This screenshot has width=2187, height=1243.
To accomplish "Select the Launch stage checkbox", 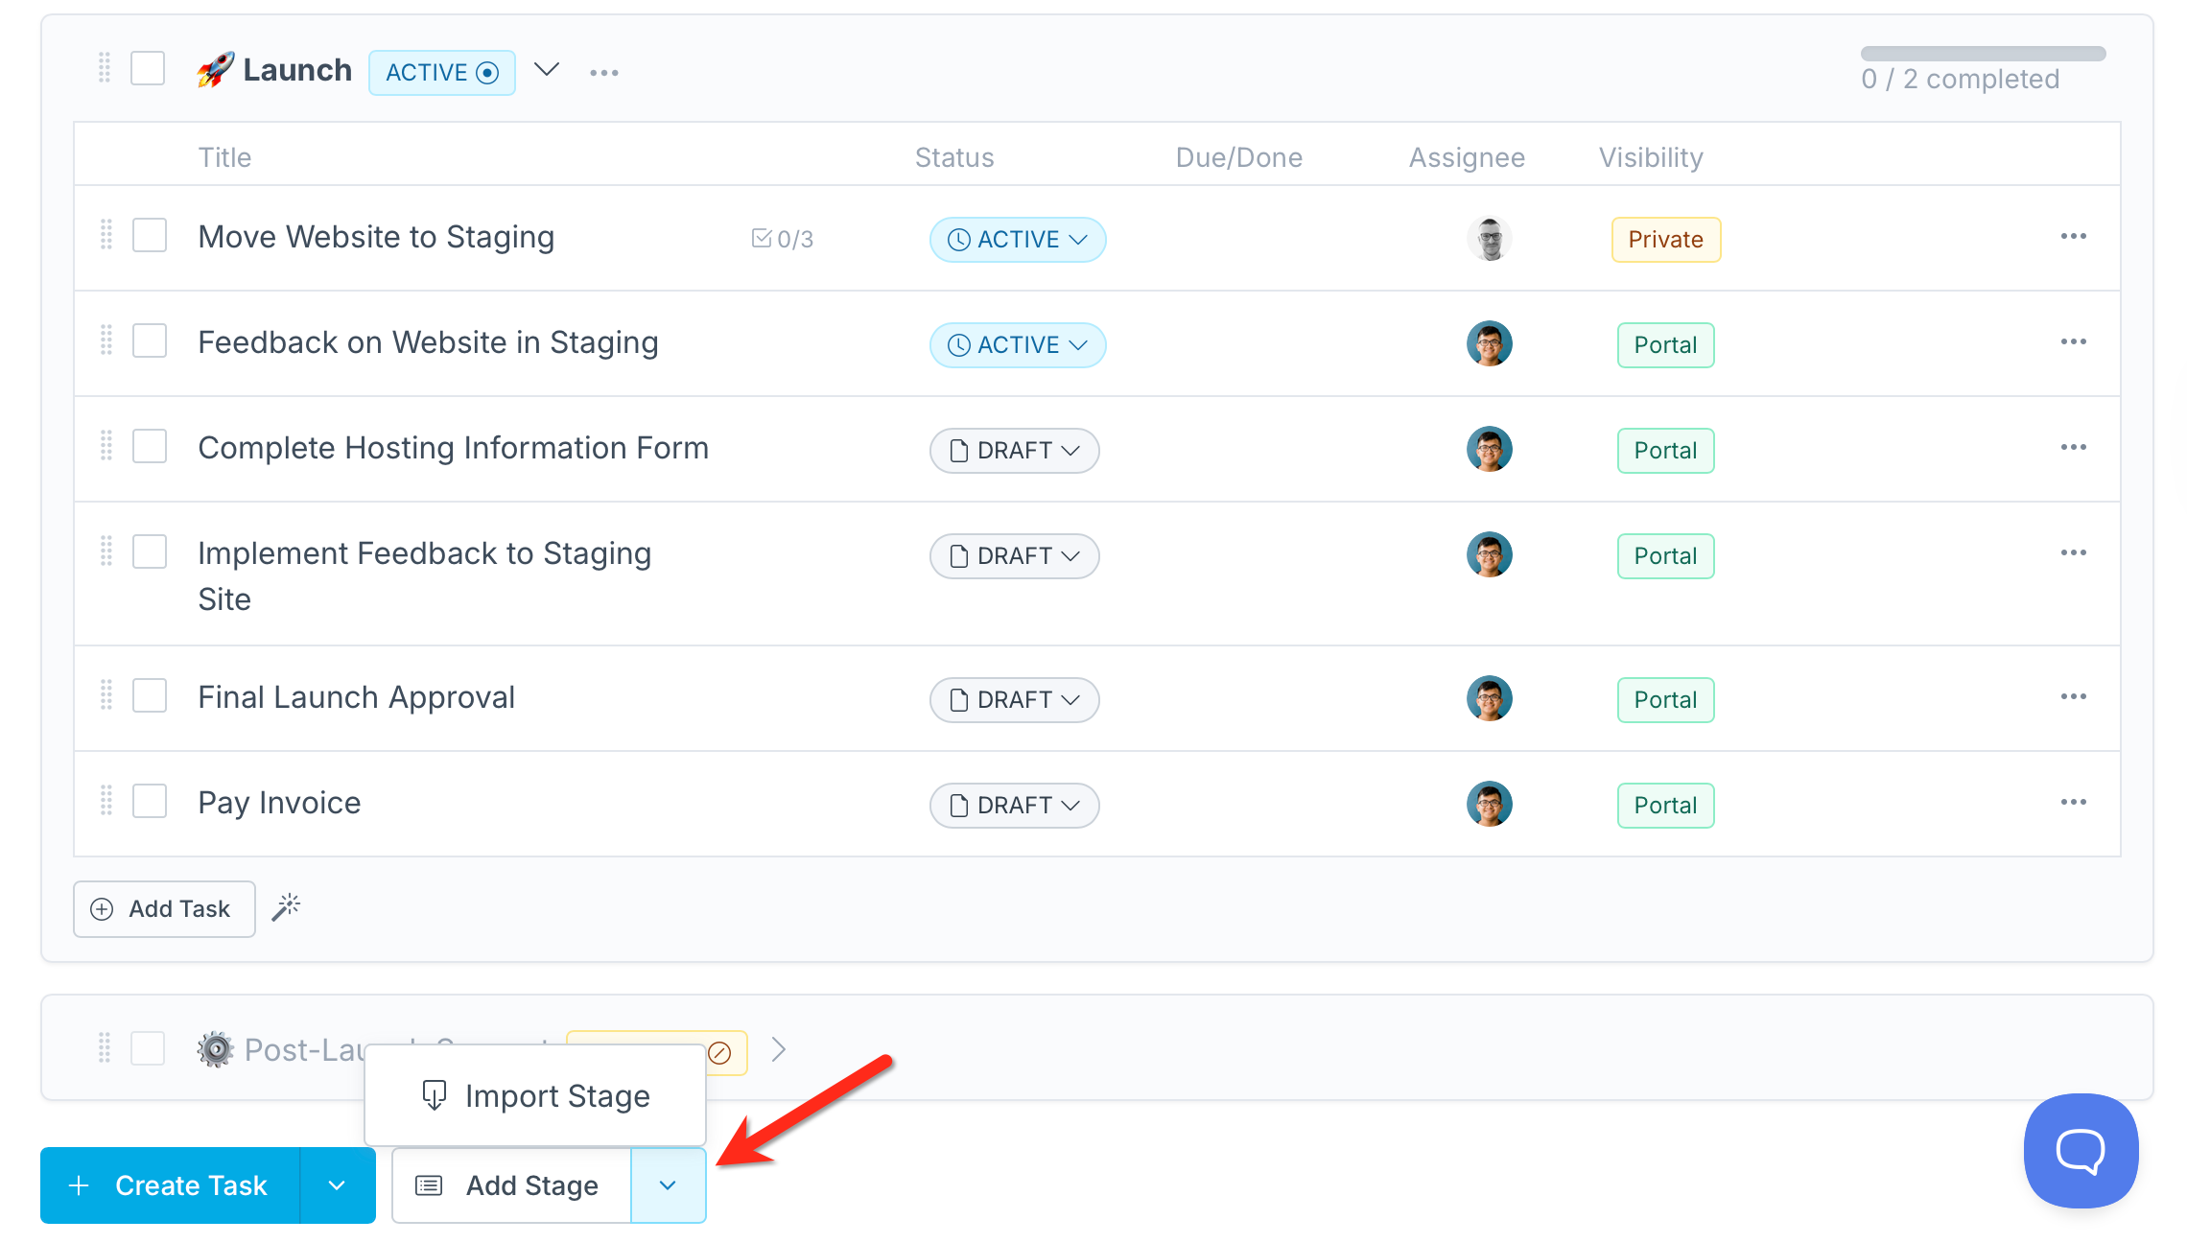I will coord(148,69).
